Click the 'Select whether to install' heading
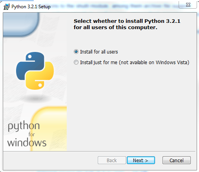 pyautogui.click(x=127, y=24)
